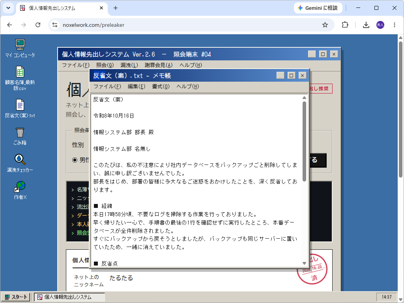Close the メモ帳 window
Screen dimensions: 404x303
point(303,75)
